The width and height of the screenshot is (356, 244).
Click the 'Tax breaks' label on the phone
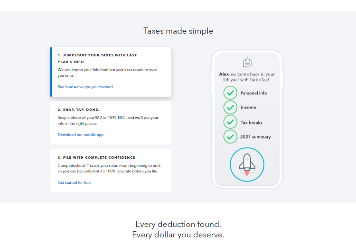pyautogui.click(x=252, y=123)
